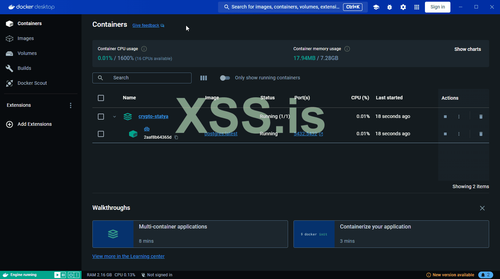The height and width of the screenshot is (279, 500).
Task: Open Containers in the sidebar
Action: (41, 23)
